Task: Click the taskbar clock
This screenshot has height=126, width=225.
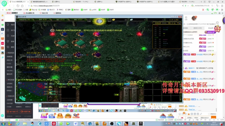Action: point(214,124)
